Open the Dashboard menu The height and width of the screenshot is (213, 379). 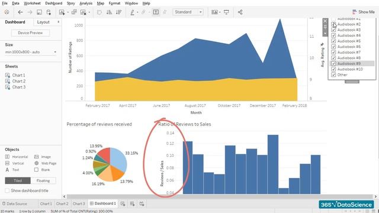tap(54, 3)
